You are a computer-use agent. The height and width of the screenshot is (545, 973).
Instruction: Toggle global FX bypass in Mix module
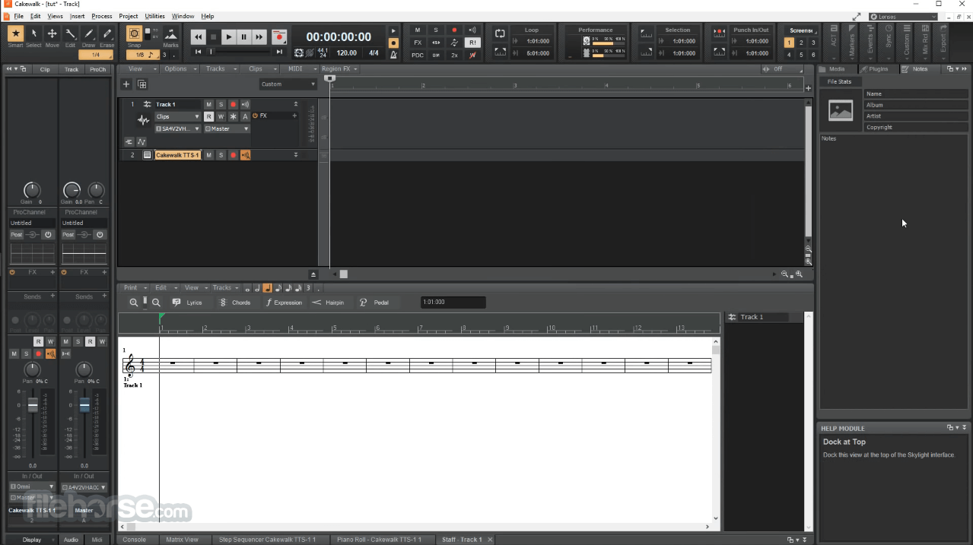(418, 43)
